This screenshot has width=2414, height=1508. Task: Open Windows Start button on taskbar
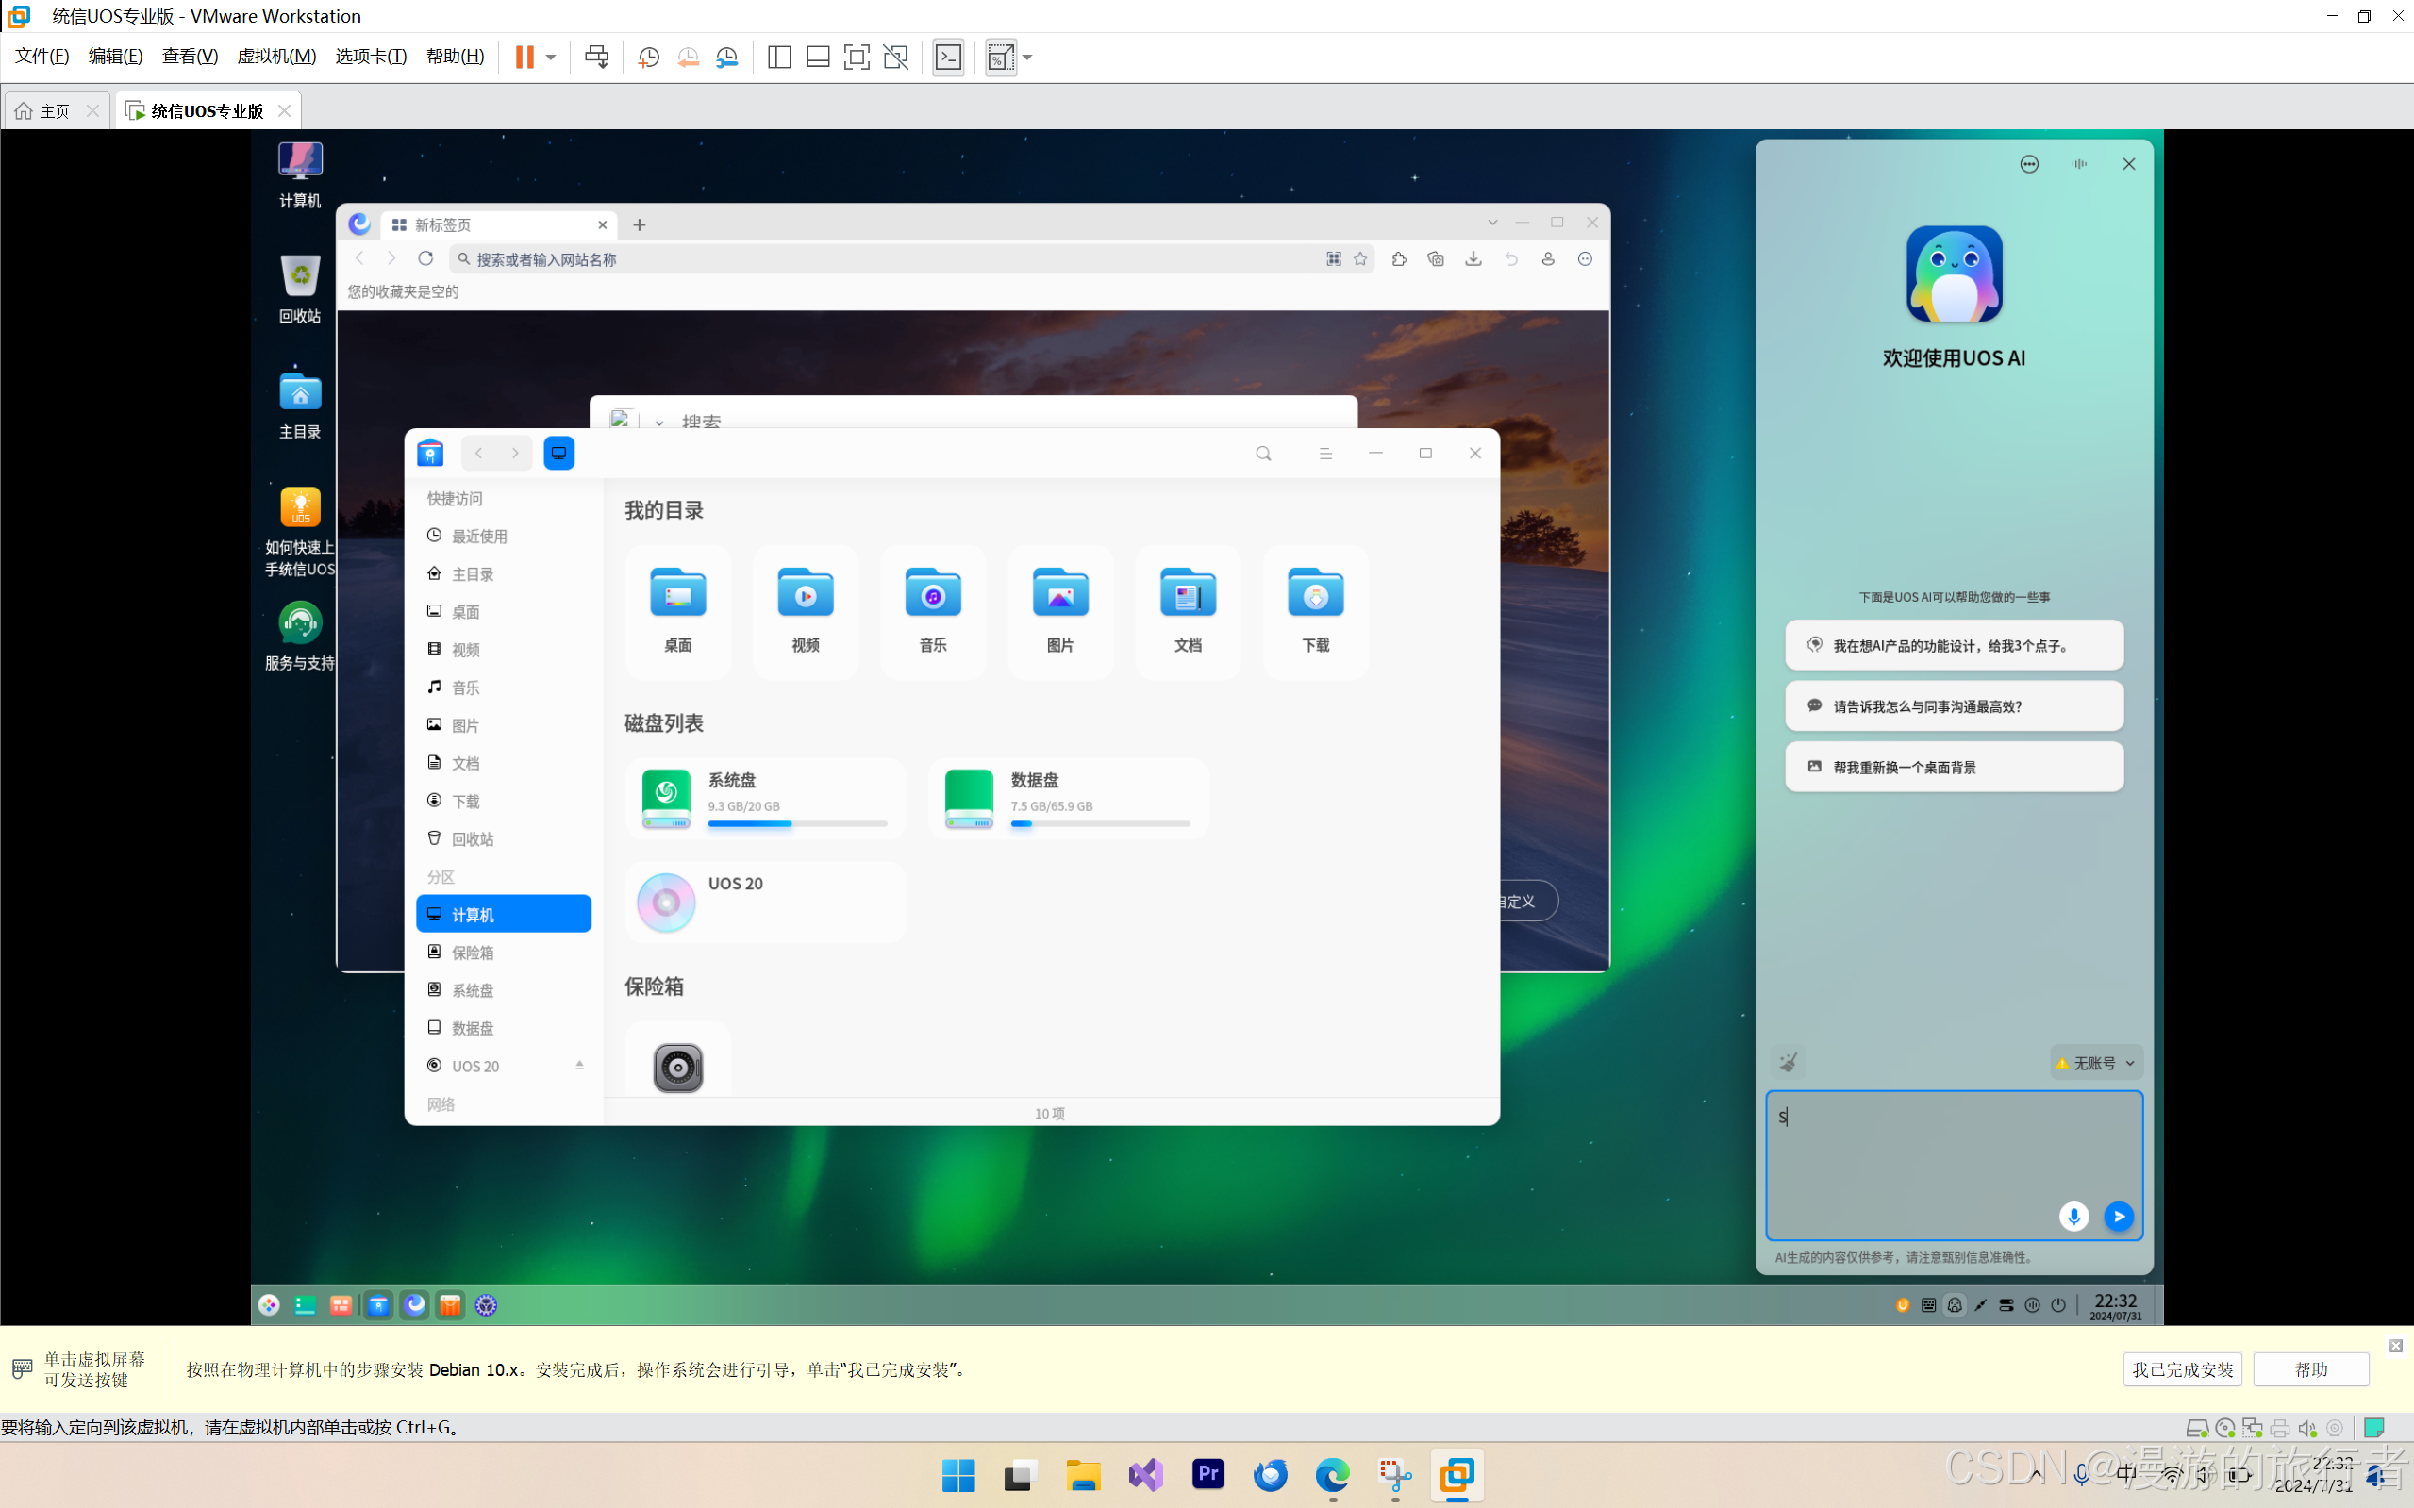click(x=958, y=1475)
